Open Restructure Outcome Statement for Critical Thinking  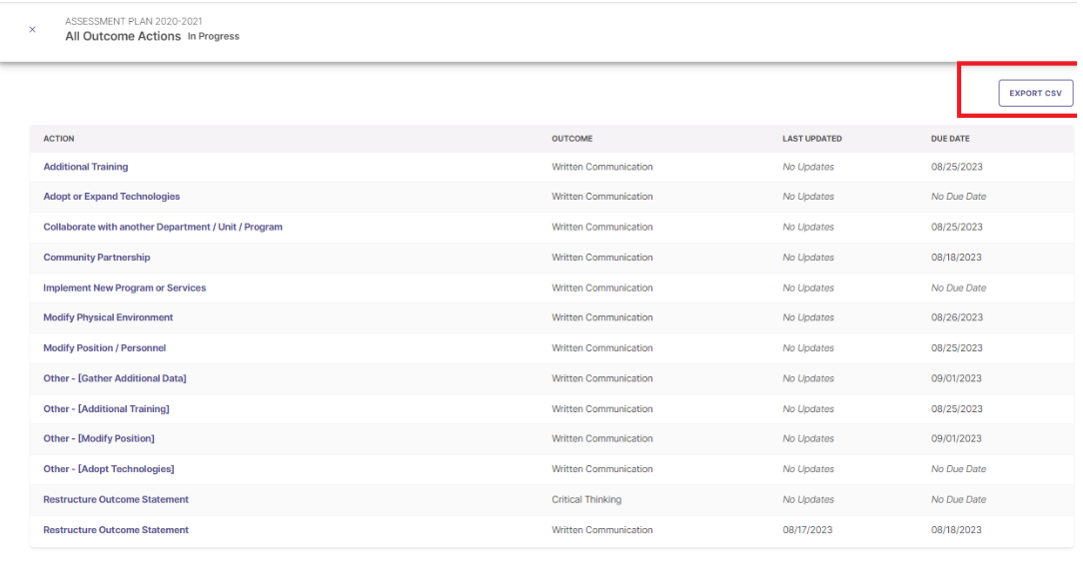pyautogui.click(x=116, y=499)
